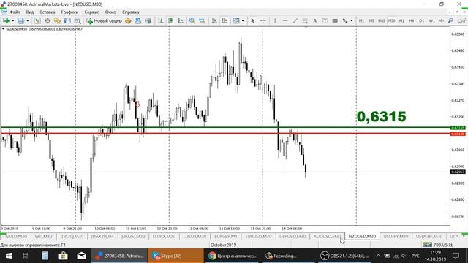Switch timeframe to M15
This screenshot has width=468, height=263.
tap(382, 20)
